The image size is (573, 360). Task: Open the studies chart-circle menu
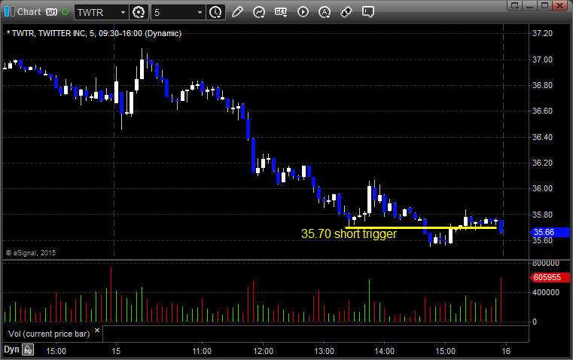pyautogui.click(x=259, y=12)
